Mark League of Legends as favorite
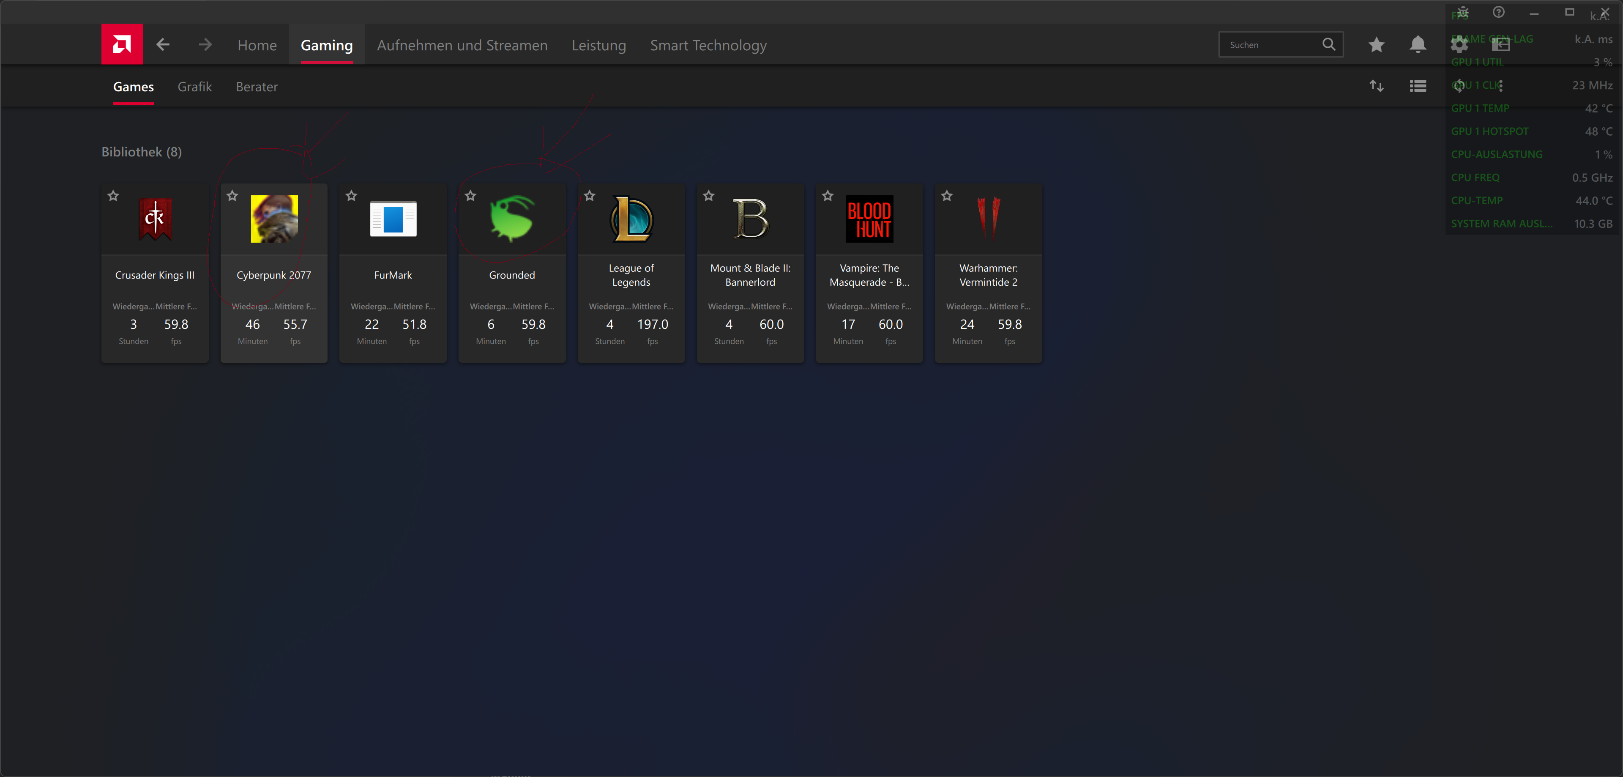This screenshot has height=777, width=1623. 590,196
